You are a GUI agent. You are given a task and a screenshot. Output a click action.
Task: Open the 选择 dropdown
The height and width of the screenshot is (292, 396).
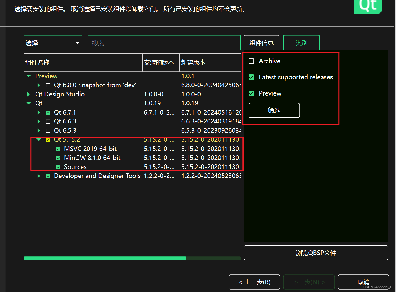tap(53, 43)
